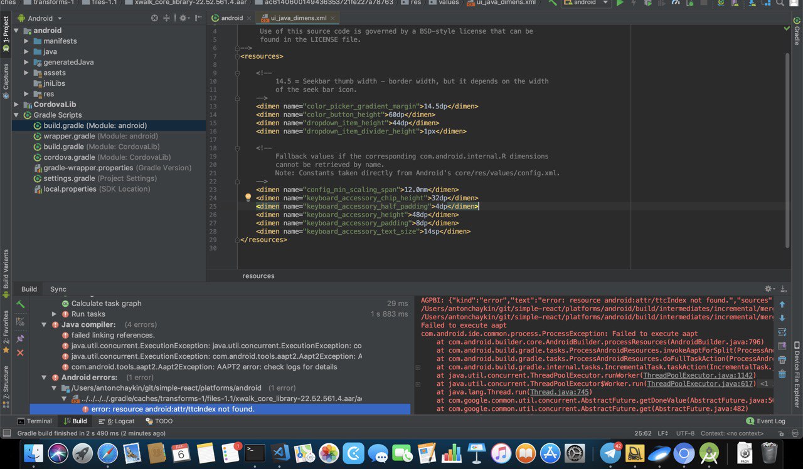Close build output with red X icon
Viewport: 803px width, 469px height.
(x=20, y=353)
